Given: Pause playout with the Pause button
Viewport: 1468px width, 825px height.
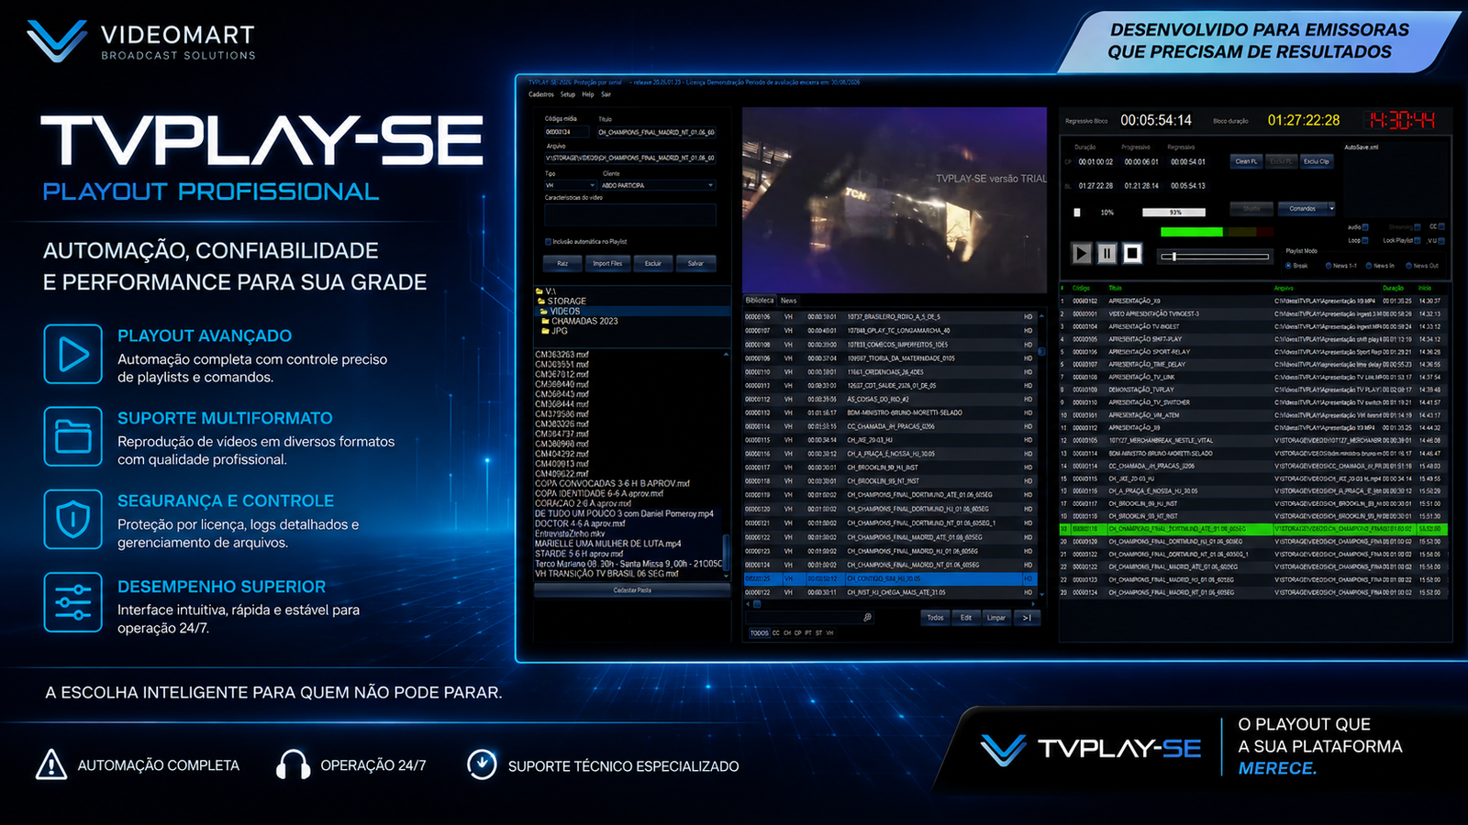Looking at the screenshot, I should tap(1107, 253).
